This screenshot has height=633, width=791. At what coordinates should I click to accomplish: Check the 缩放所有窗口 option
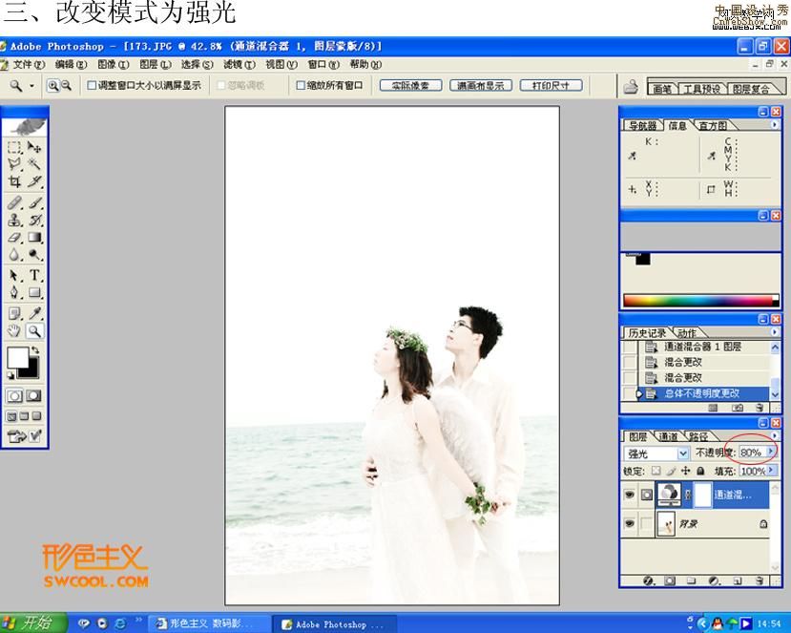click(x=301, y=85)
